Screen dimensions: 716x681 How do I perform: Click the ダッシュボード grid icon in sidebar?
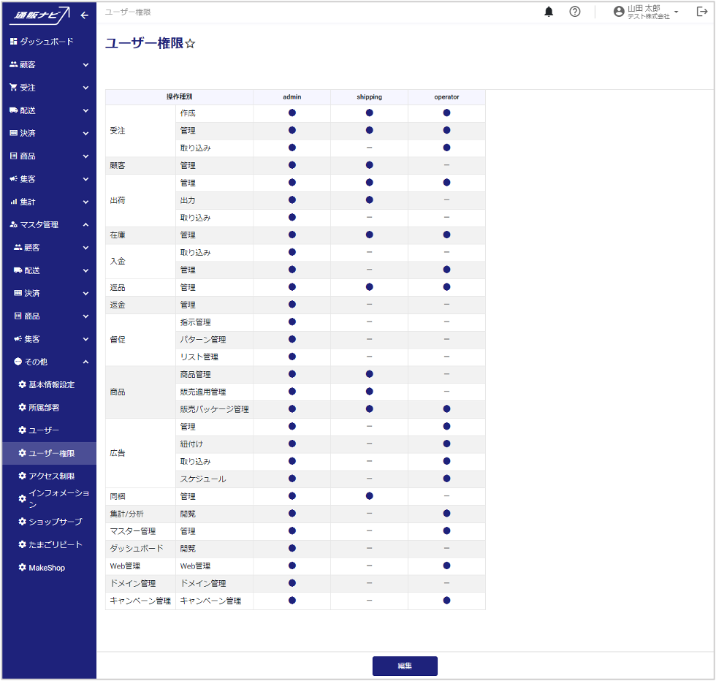13,42
